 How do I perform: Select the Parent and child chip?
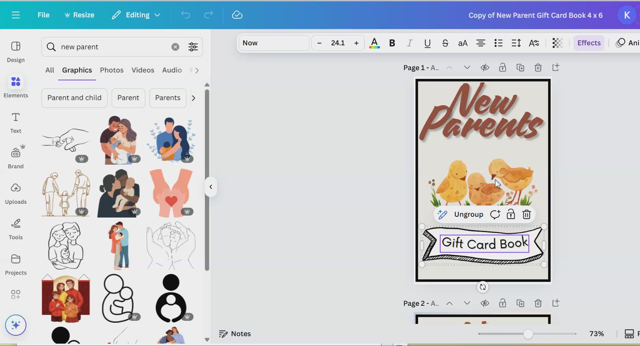coord(74,98)
